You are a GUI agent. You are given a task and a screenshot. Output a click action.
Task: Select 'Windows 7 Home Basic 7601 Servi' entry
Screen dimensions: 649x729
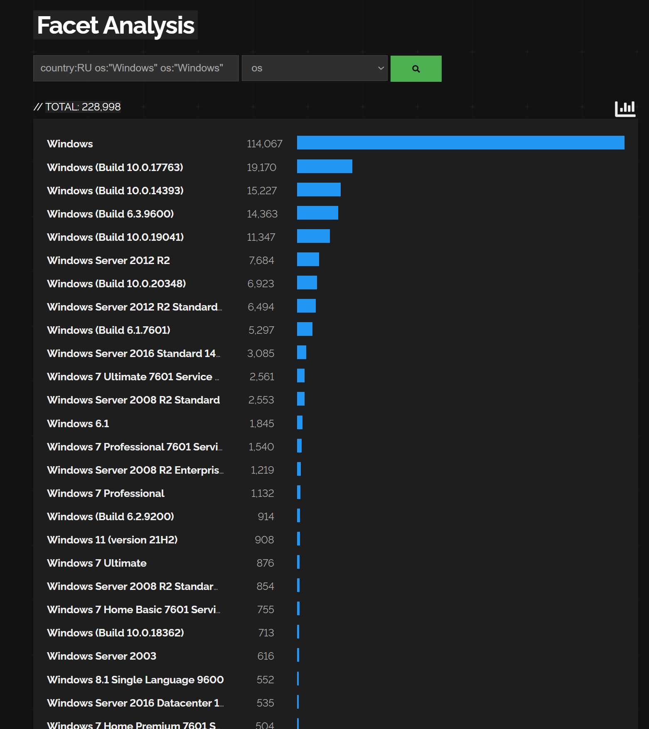point(134,609)
